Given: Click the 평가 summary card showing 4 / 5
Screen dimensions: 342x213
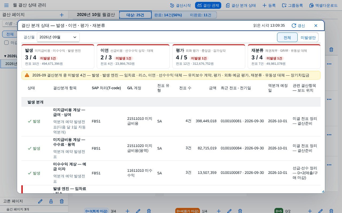Looking at the screenshot, I should click(209, 56).
